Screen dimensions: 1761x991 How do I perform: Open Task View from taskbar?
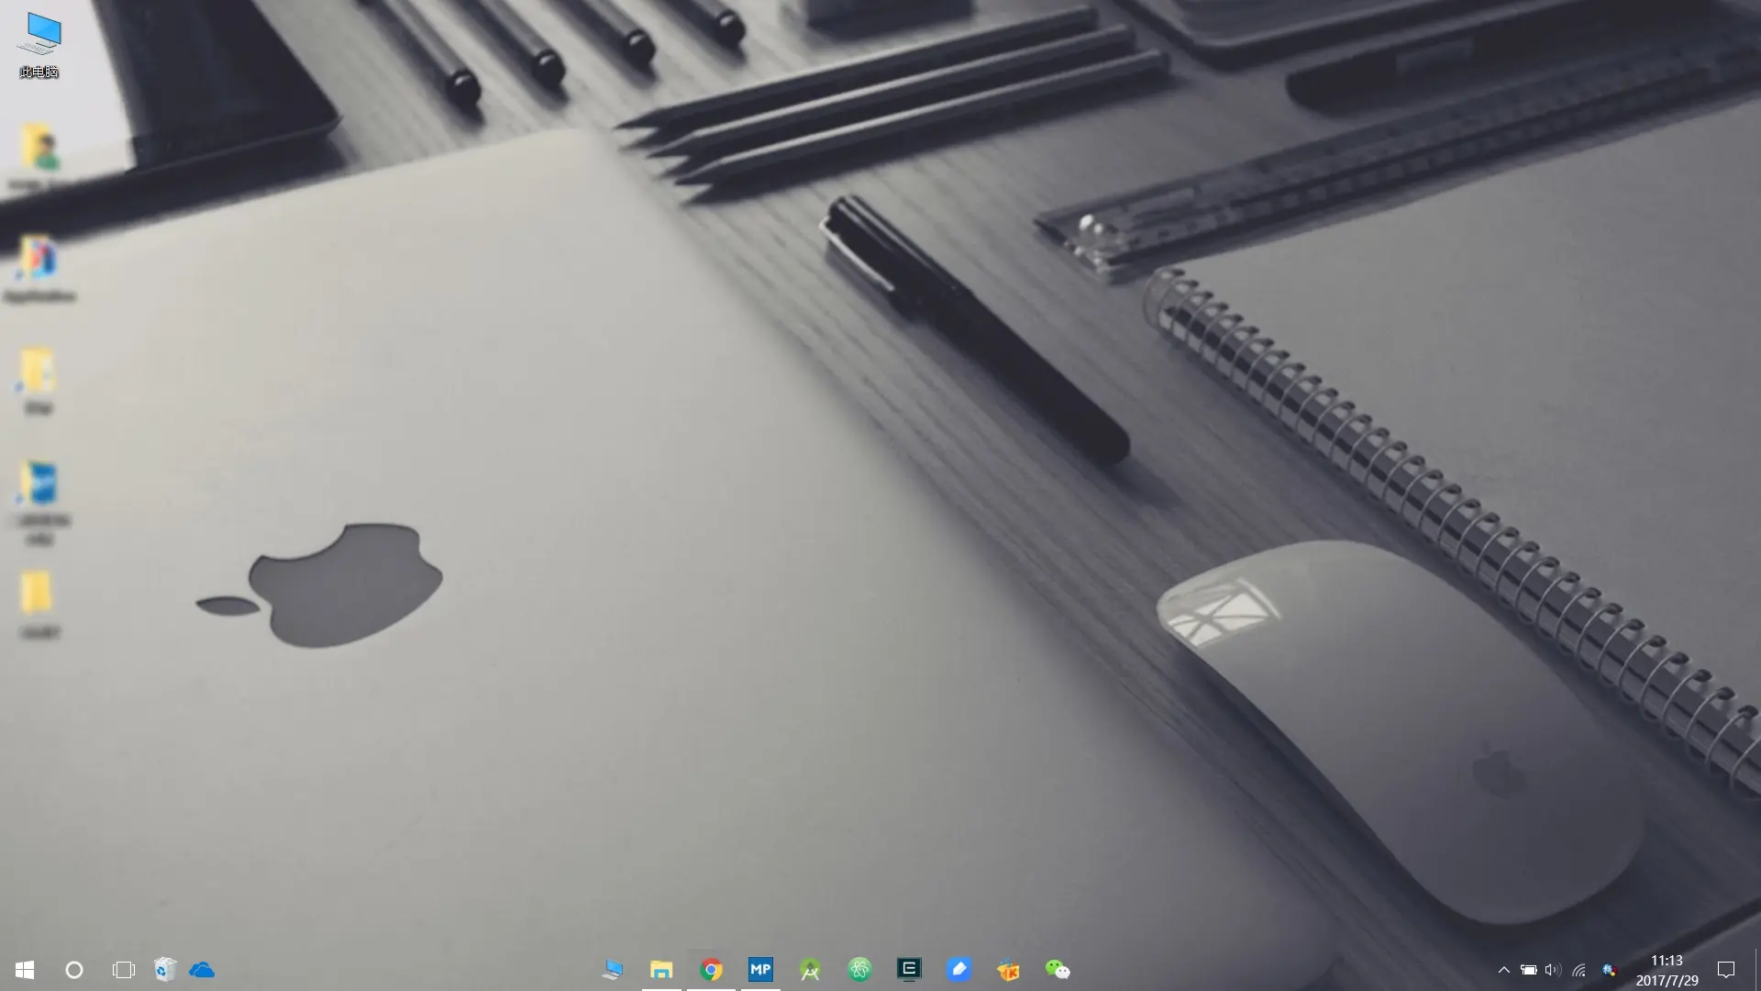(x=123, y=970)
